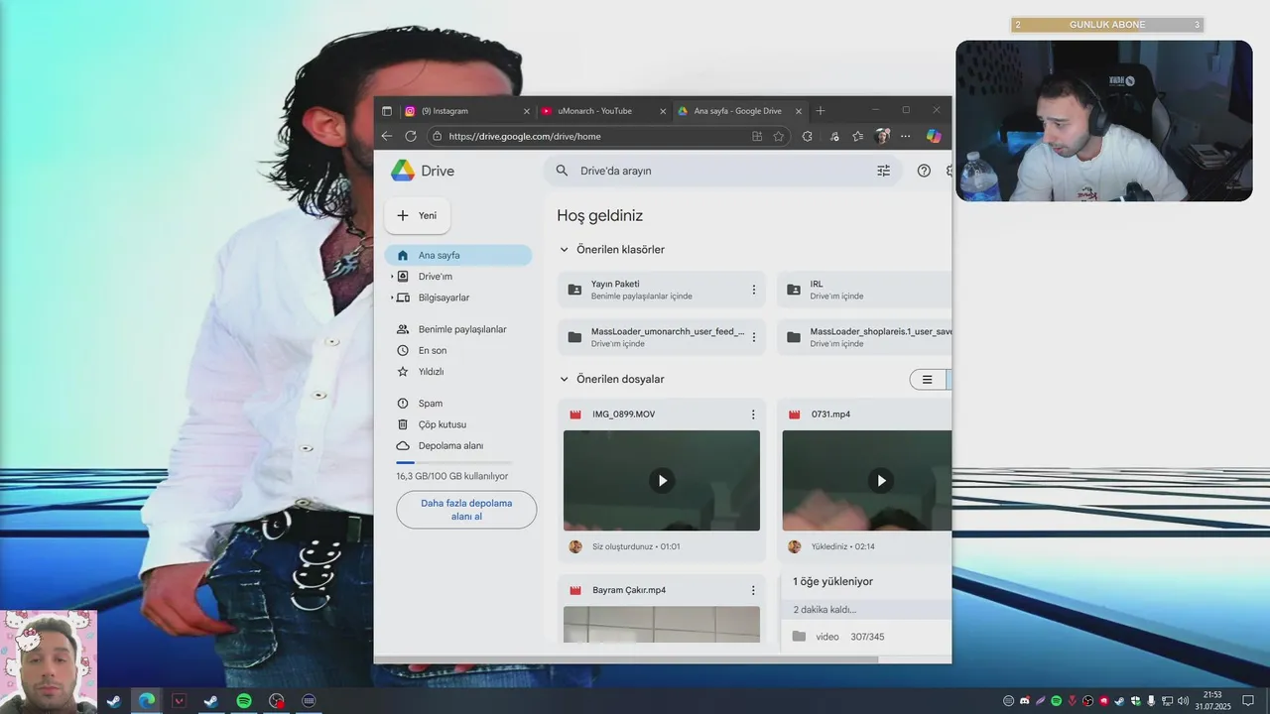Close the Google Drive tab

[x=799, y=111]
